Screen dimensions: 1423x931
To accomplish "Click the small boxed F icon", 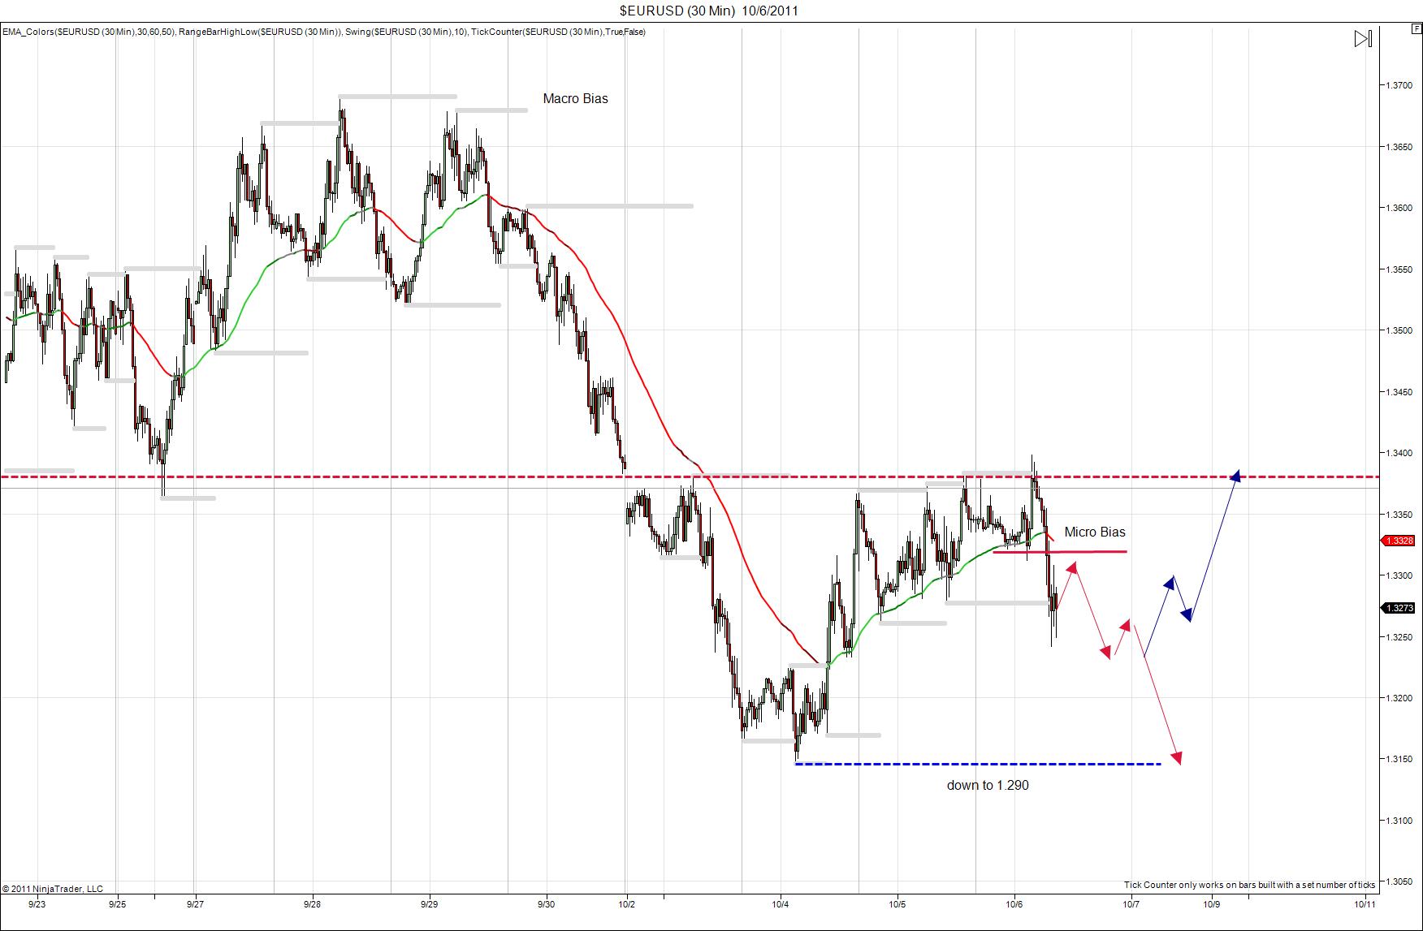I will pos(1416,28).
